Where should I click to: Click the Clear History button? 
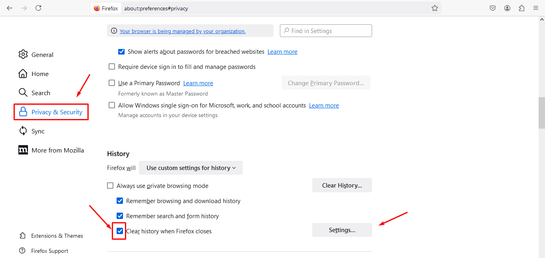342,186
